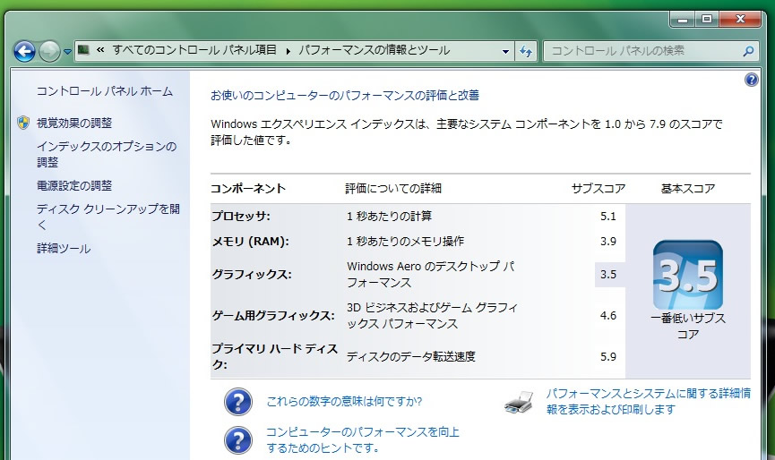Click the Back navigation arrow button
The image size is (775, 460).
[24, 51]
